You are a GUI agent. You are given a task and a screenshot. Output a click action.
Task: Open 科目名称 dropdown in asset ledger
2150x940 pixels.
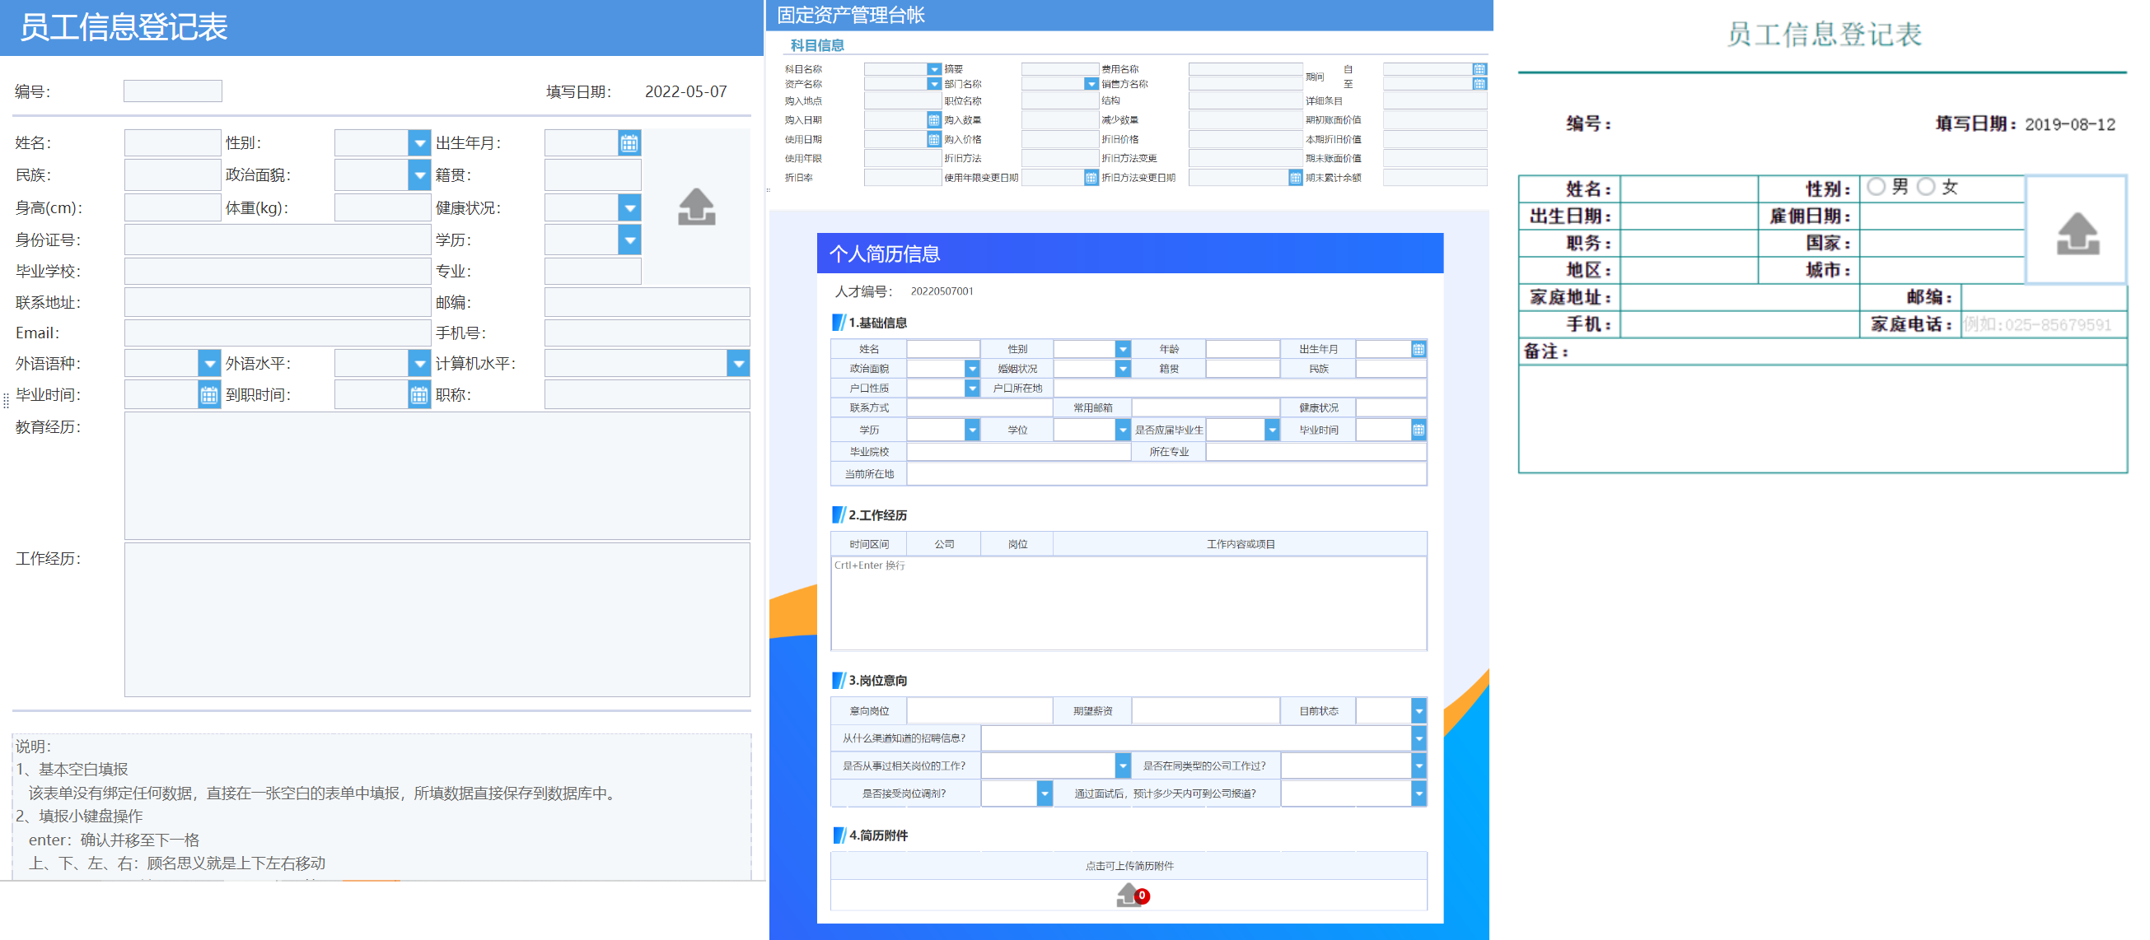(934, 69)
